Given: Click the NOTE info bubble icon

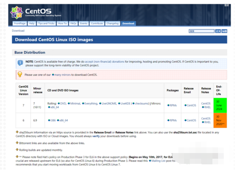Looking at the screenshot, I should tap(20, 63).
